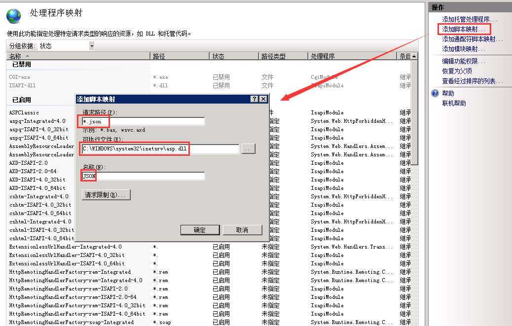Click the *.soap path cell

pos(162,323)
